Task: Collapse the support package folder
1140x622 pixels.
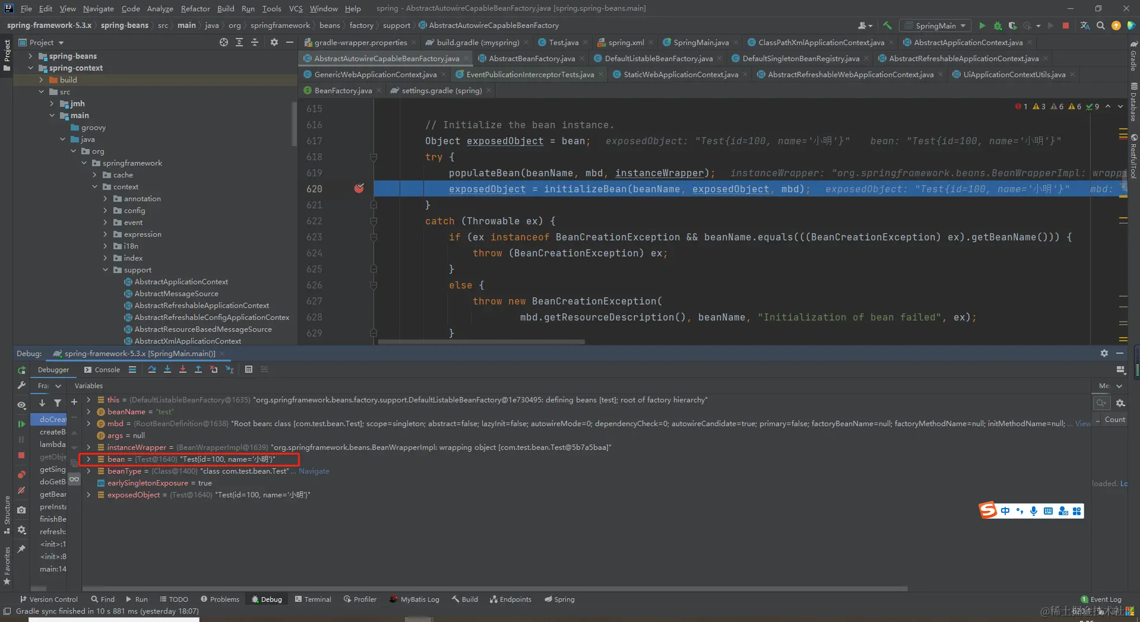Action: (x=106, y=270)
